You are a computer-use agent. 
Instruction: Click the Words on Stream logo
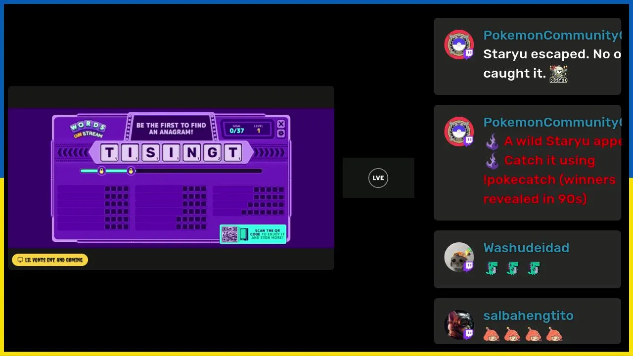[x=88, y=129]
